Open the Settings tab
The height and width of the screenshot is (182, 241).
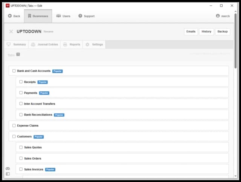pyautogui.click(x=94, y=45)
